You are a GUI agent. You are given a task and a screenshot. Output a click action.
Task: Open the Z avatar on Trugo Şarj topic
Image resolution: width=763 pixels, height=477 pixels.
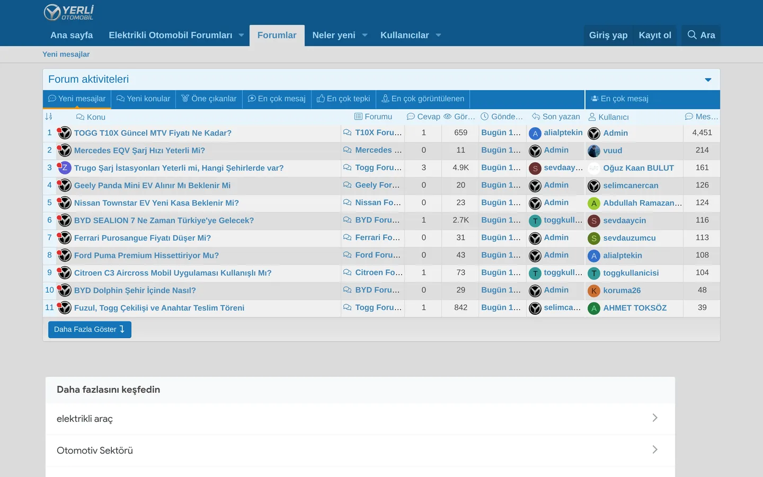65,168
